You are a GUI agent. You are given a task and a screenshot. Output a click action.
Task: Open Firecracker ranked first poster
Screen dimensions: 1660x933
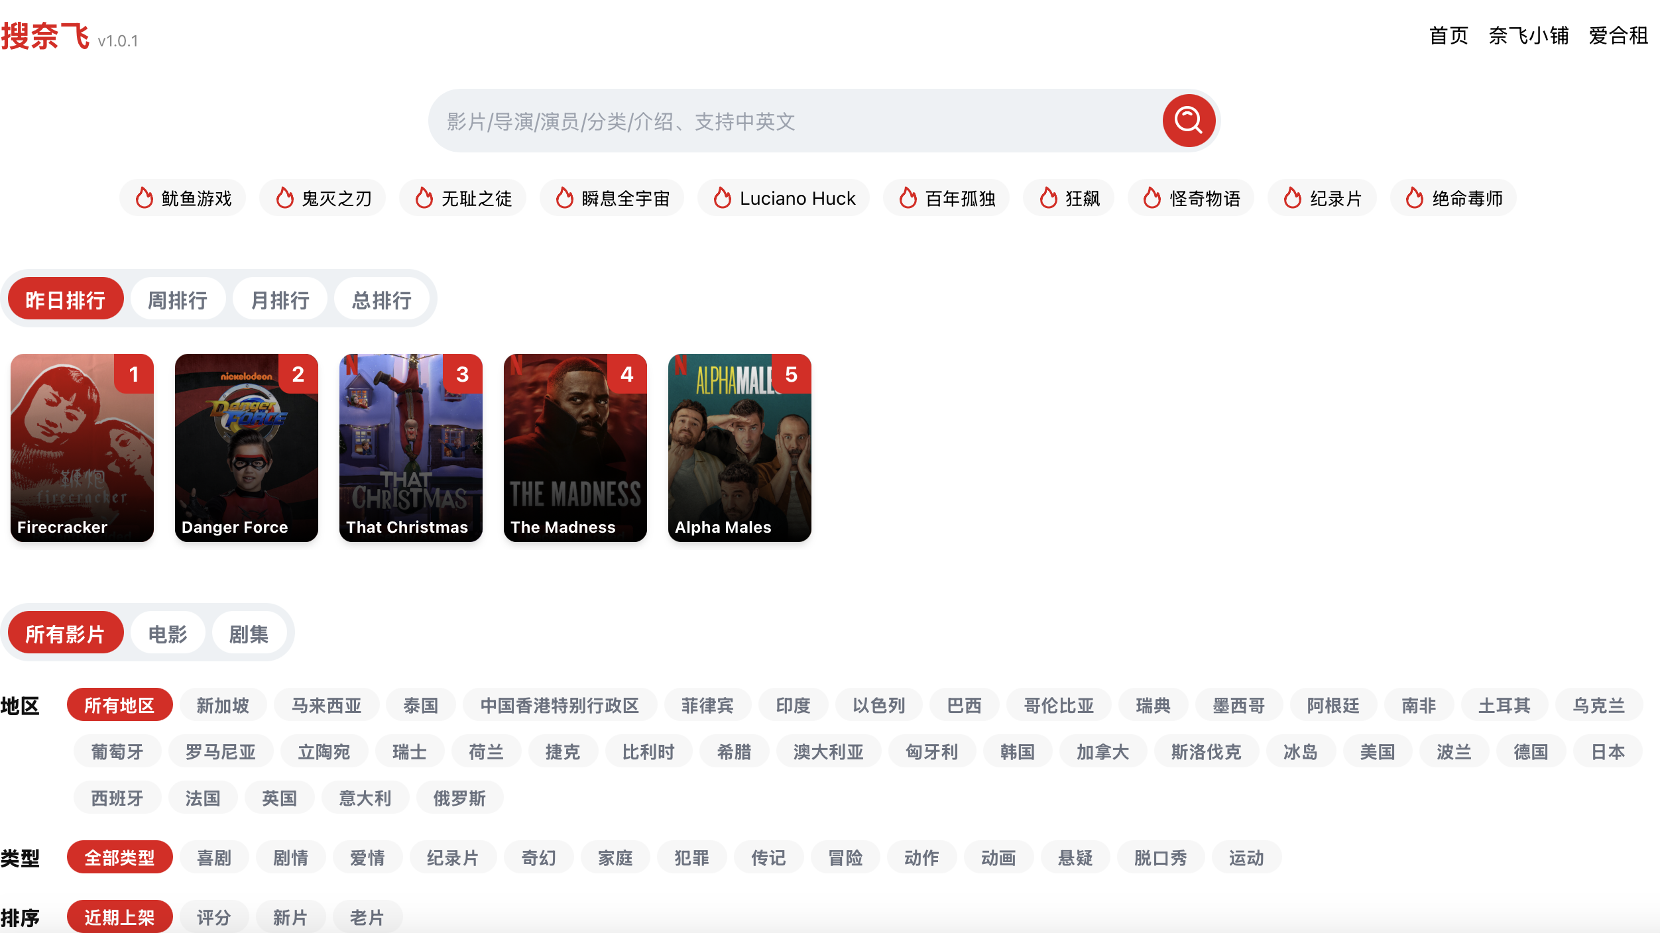click(x=82, y=447)
